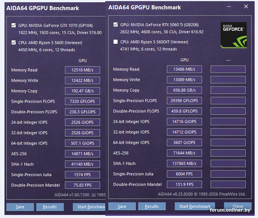Select 14716 GIOPS value

[x=184, y=122]
